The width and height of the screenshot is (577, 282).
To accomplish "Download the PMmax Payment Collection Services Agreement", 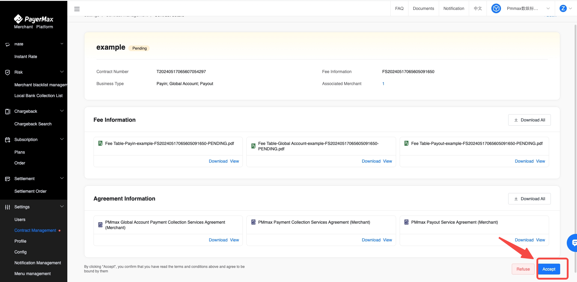I will point(371,240).
